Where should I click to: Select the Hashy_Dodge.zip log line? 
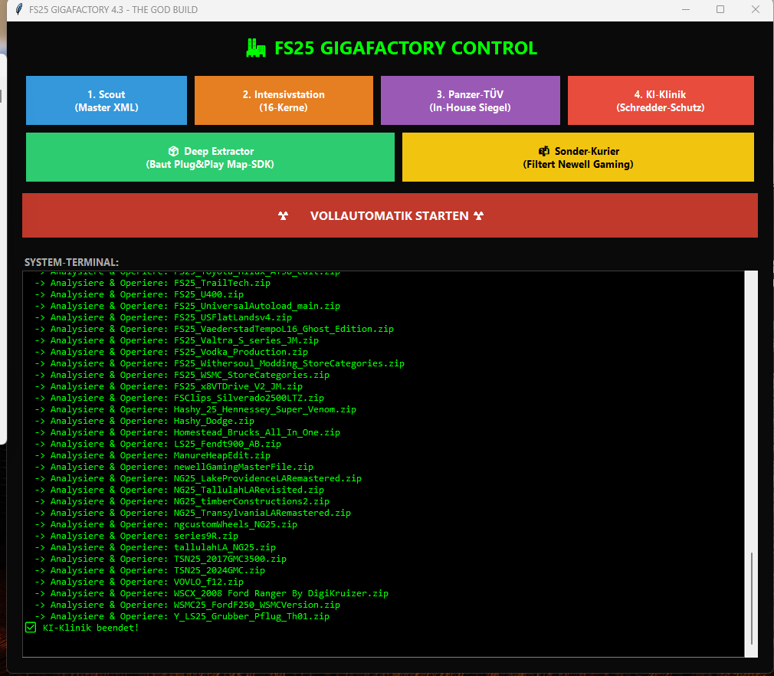pyautogui.click(x=214, y=421)
